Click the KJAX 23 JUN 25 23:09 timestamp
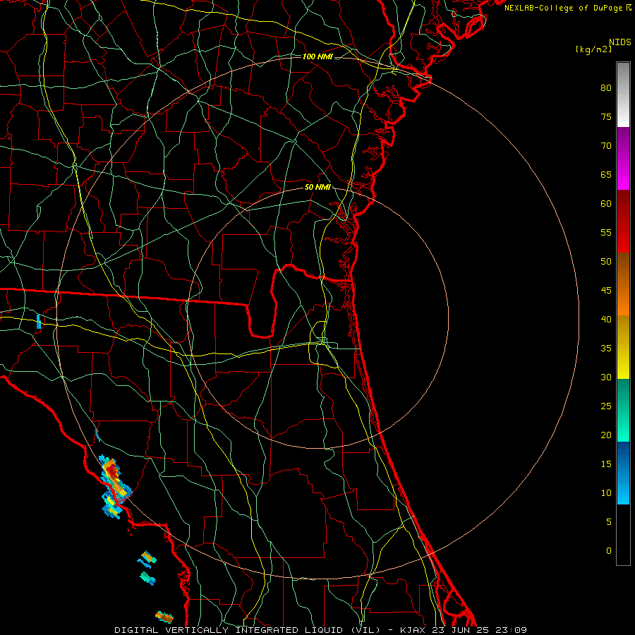The image size is (635, 635). coord(464,630)
